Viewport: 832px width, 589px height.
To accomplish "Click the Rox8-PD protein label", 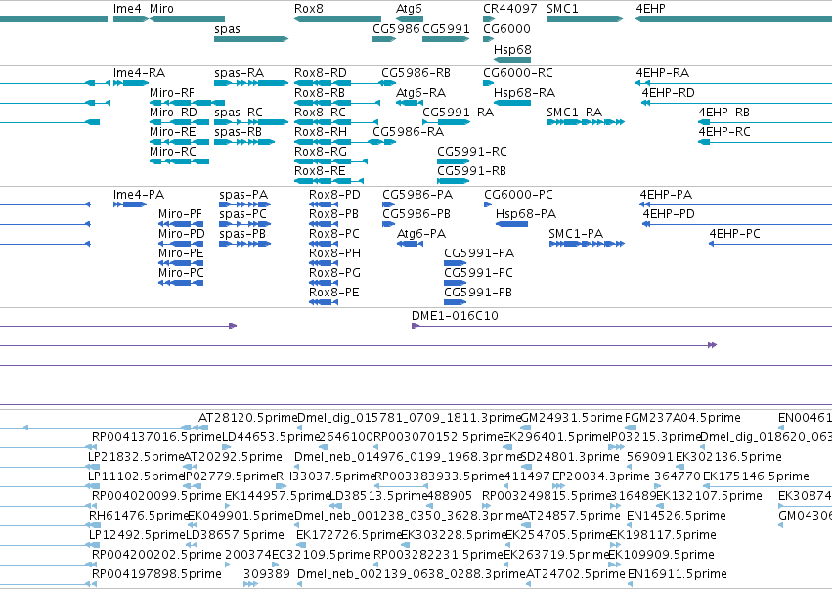I will click(x=334, y=195).
